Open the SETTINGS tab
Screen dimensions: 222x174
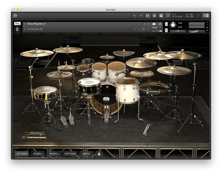[70, 154]
